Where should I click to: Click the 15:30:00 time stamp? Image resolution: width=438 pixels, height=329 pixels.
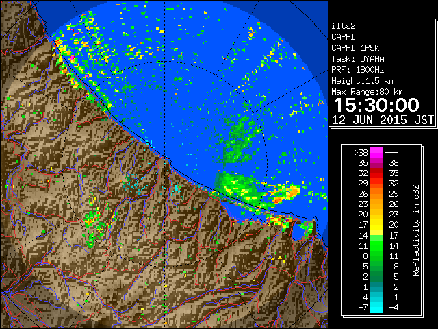pyautogui.click(x=376, y=105)
